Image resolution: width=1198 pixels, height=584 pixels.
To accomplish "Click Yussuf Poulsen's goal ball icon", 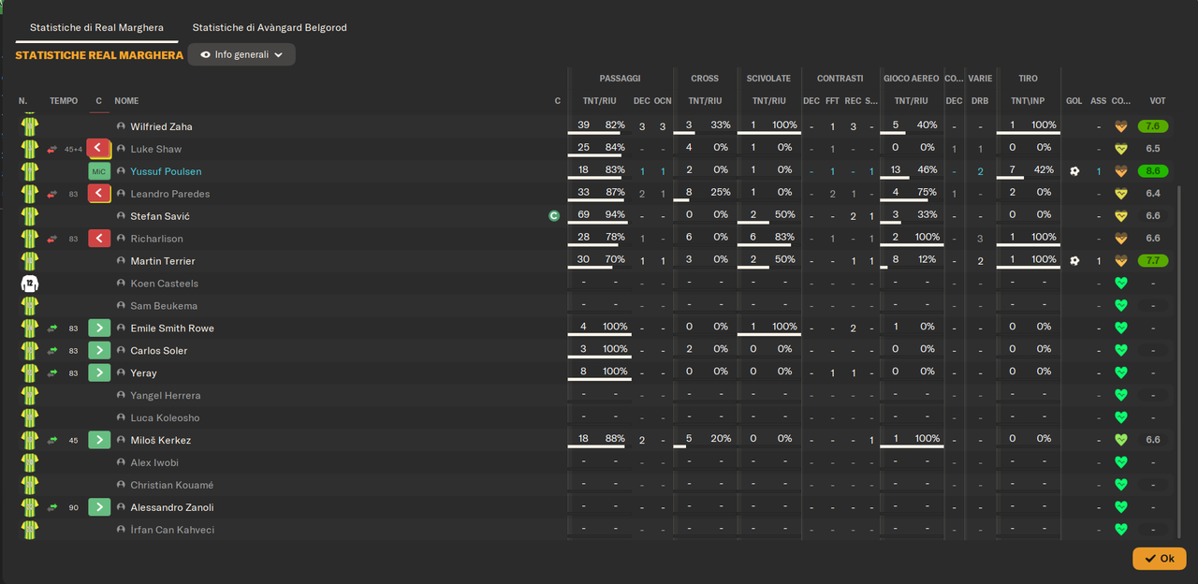I will point(1074,171).
